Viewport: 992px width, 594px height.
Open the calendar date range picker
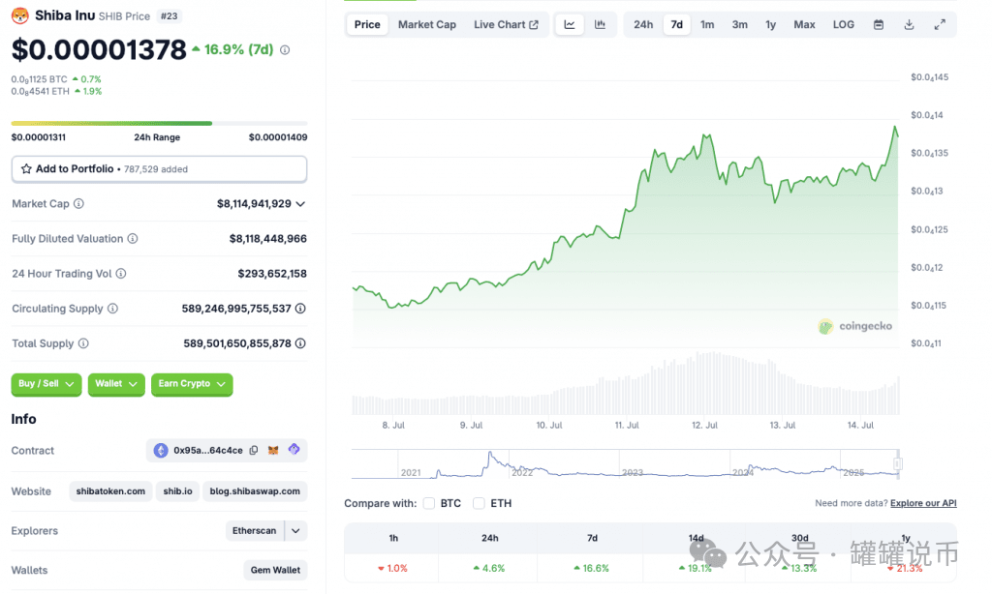pos(878,24)
